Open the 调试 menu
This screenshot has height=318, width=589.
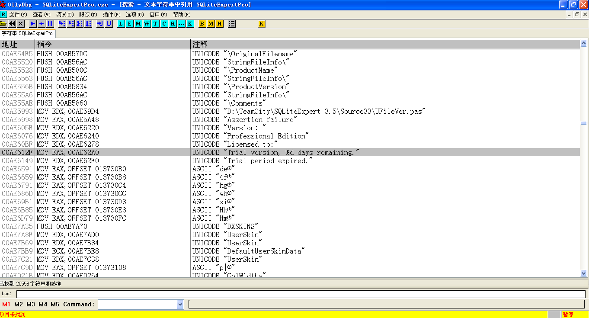[x=65, y=14]
